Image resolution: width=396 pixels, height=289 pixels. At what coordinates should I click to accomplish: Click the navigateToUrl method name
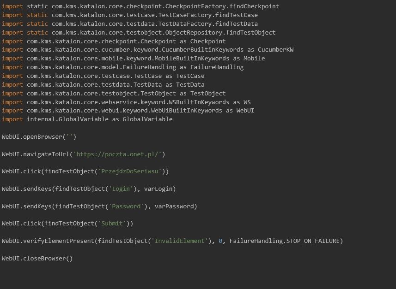tap(48, 154)
